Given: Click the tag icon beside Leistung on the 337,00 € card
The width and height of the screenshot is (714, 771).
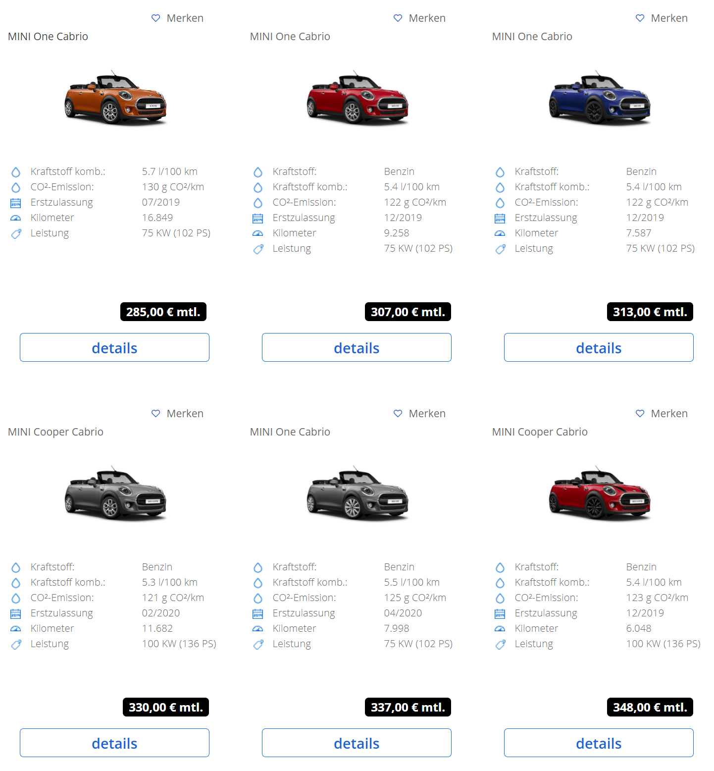Looking at the screenshot, I should click(258, 644).
